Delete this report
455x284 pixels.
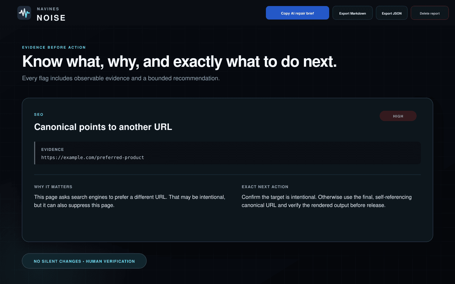[x=430, y=13]
